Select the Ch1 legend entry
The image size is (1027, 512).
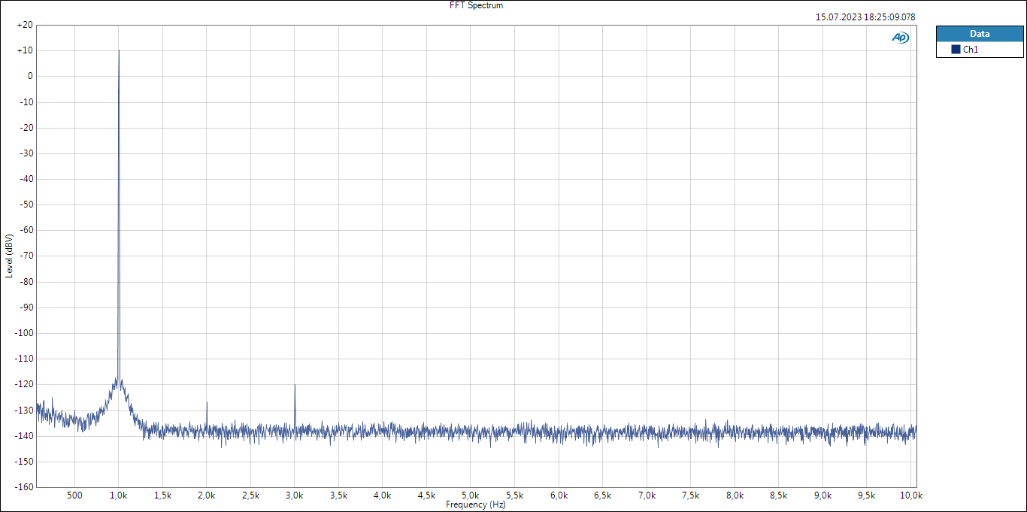(x=980, y=50)
